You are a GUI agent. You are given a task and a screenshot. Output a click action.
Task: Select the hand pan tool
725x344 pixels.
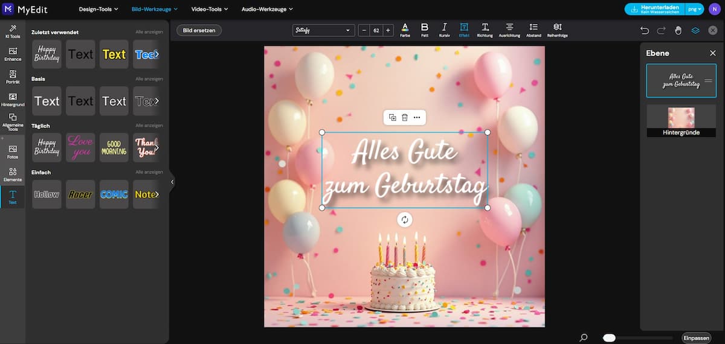tap(678, 30)
